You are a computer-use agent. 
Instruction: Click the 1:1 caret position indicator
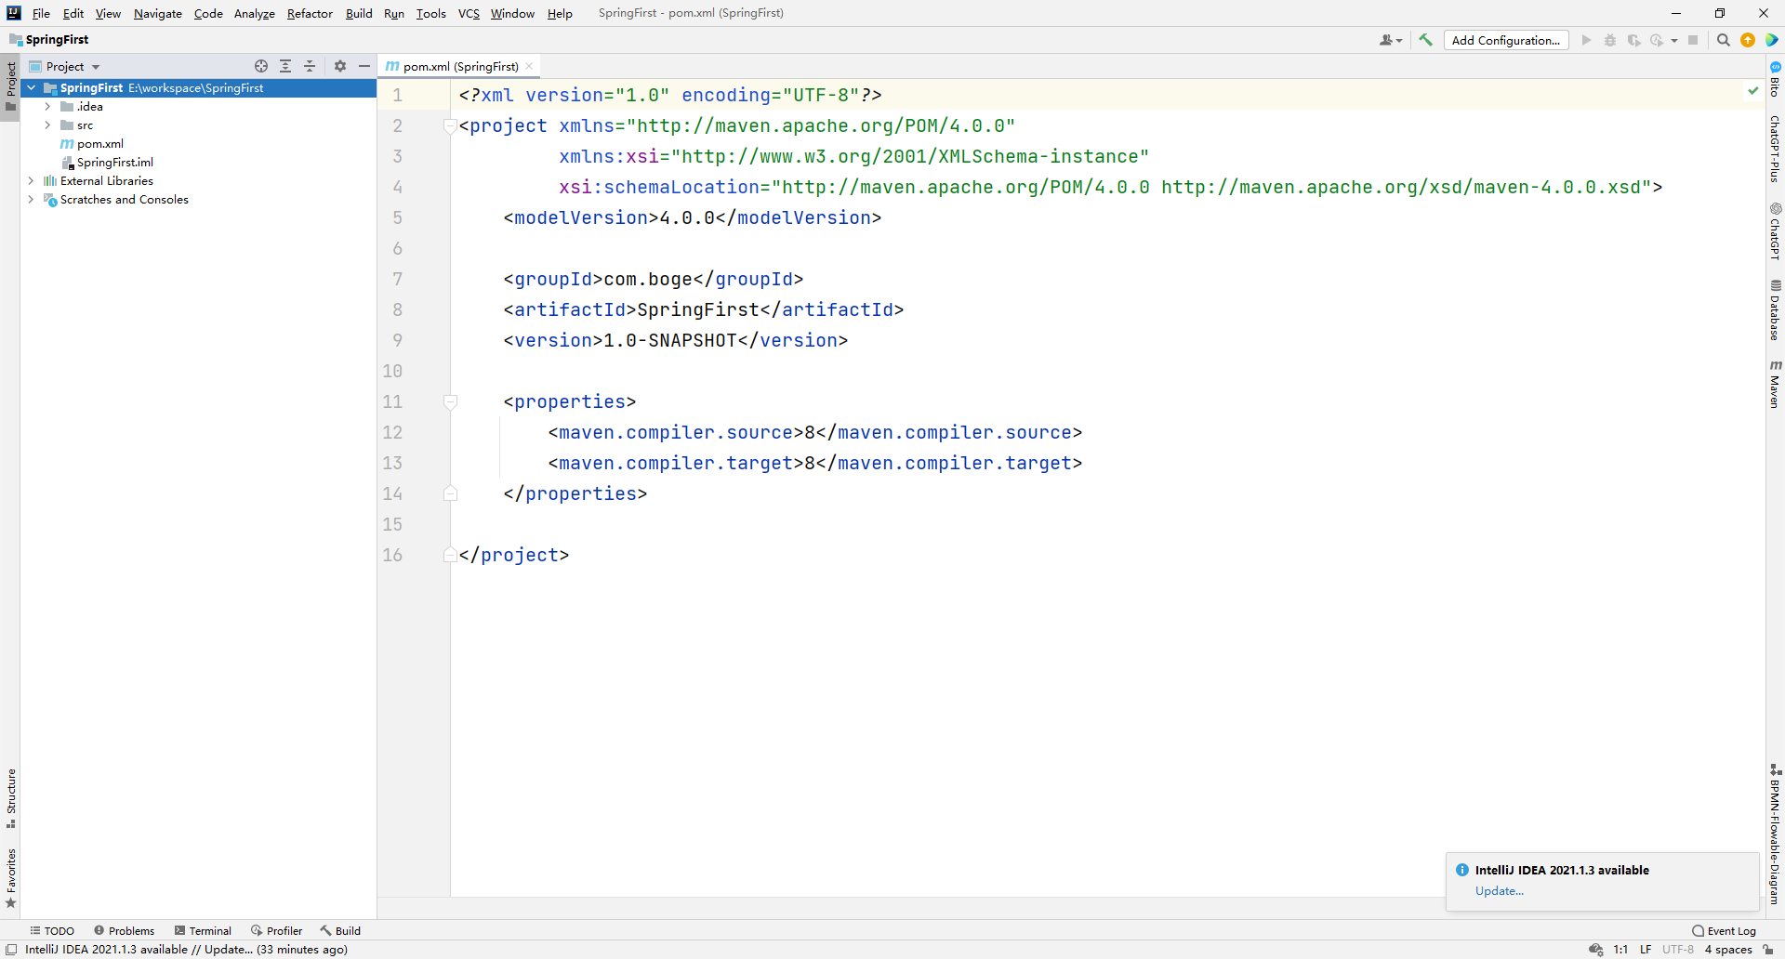click(x=1620, y=949)
